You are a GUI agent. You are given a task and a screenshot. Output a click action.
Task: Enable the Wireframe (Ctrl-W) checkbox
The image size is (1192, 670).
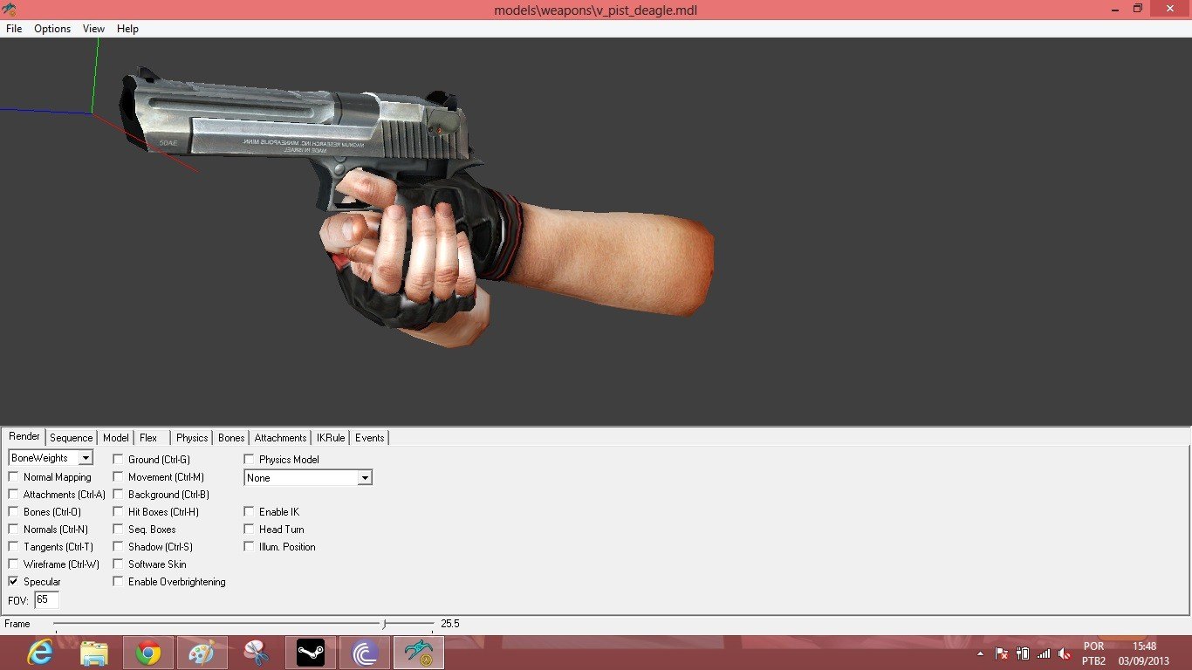click(x=14, y=564)
